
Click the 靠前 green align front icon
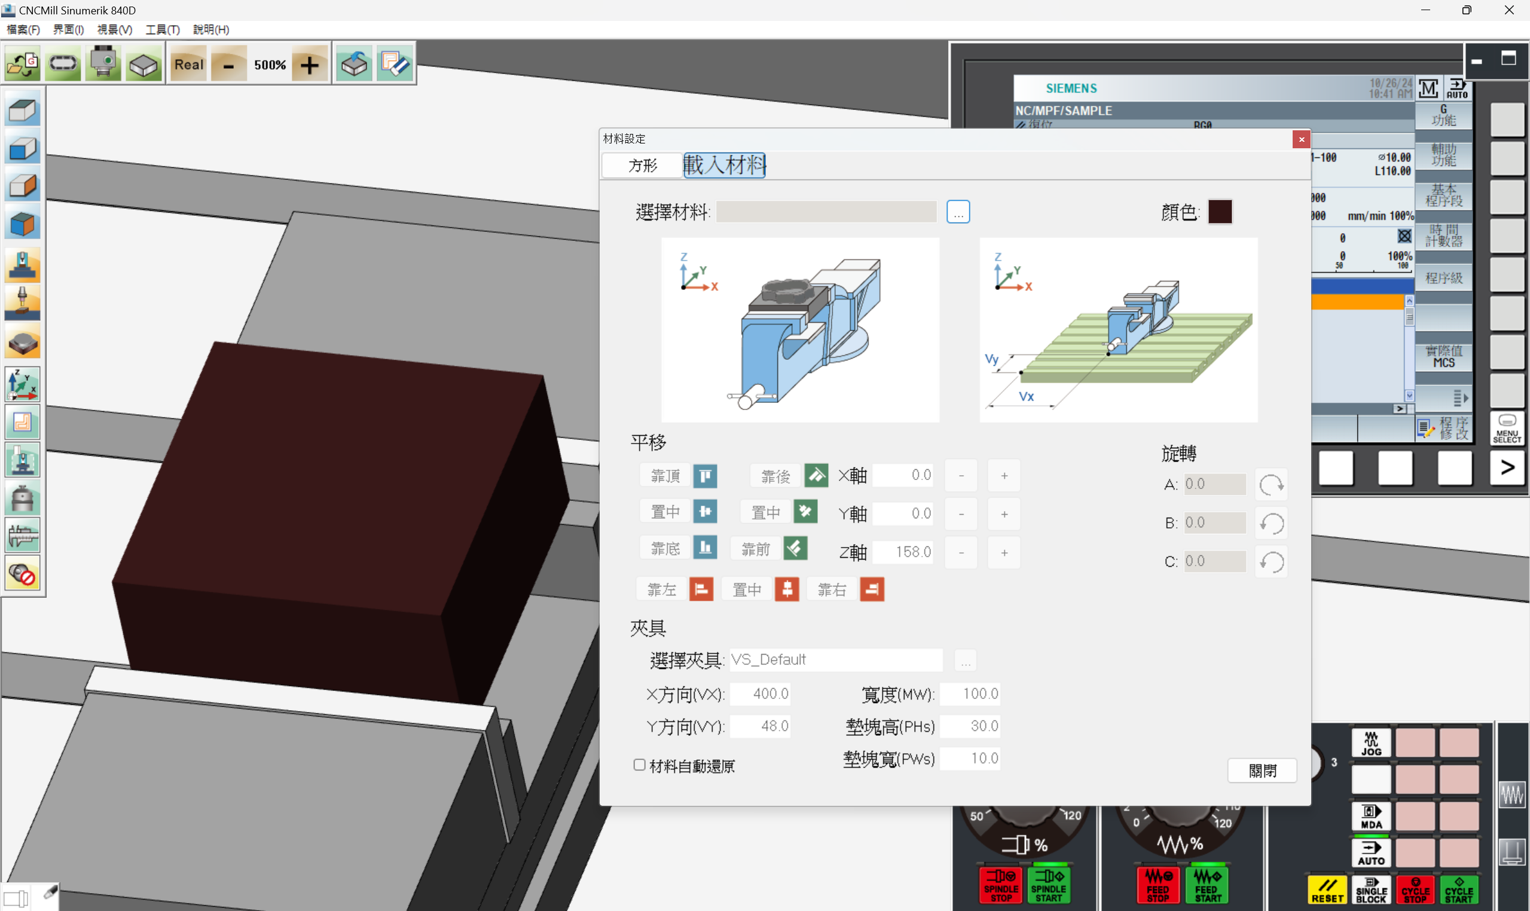pos(795,548)
